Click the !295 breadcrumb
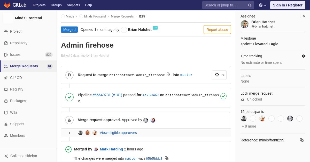310x162 pixels. tap(142, 16)
